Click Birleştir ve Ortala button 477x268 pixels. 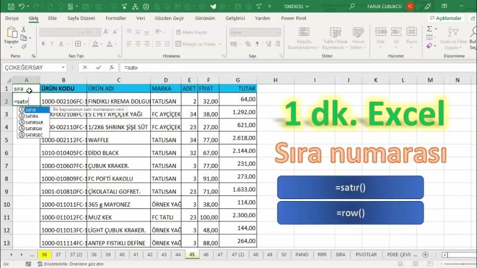tap(196, 44)
